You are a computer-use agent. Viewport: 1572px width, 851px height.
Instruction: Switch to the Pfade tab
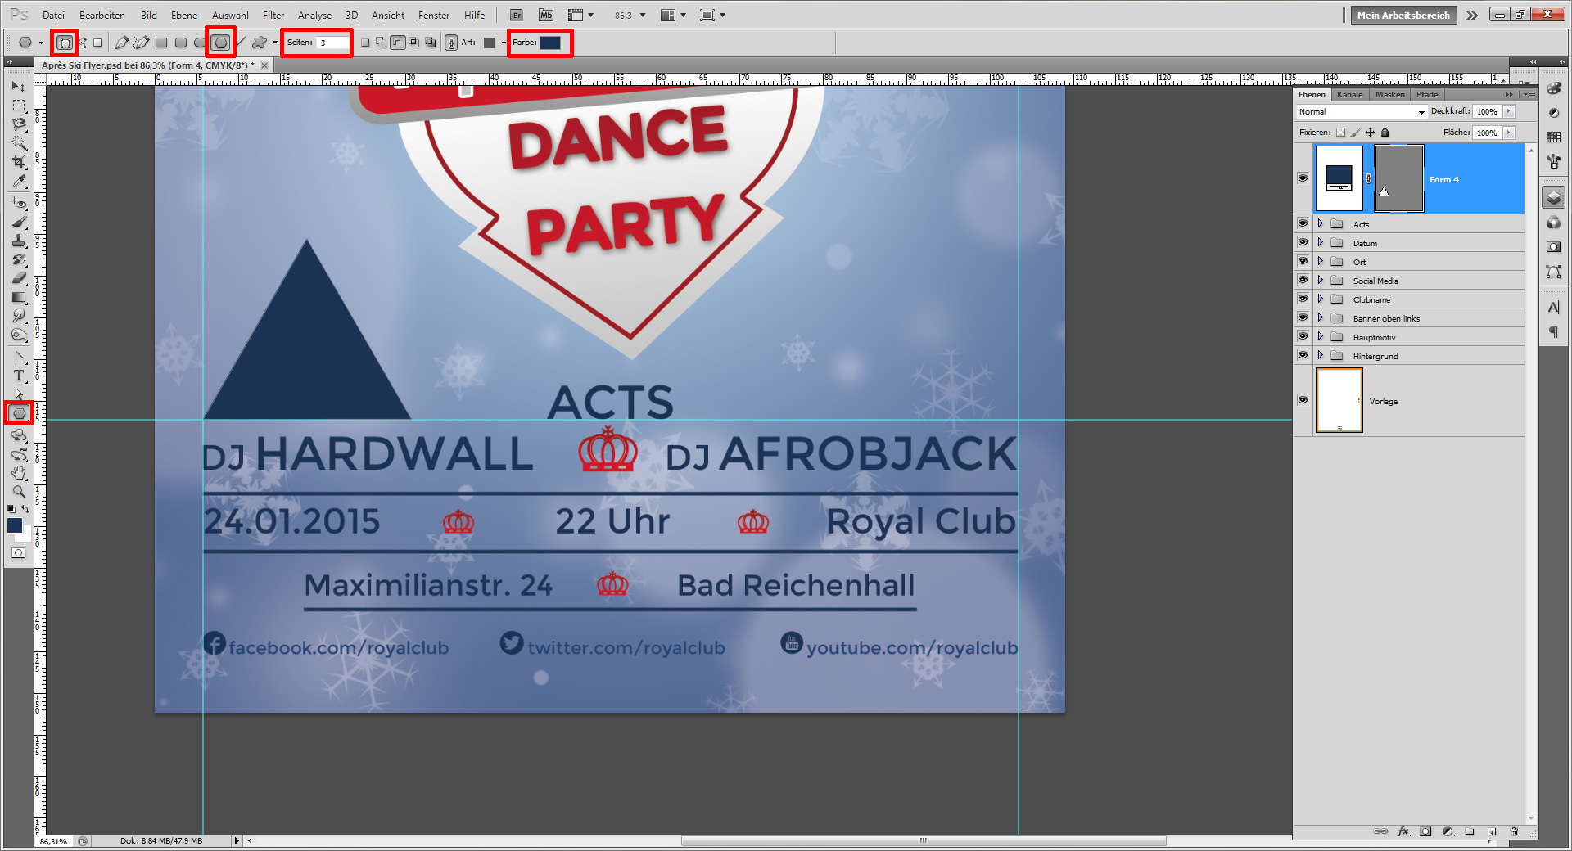click(x=1427, y=94)
